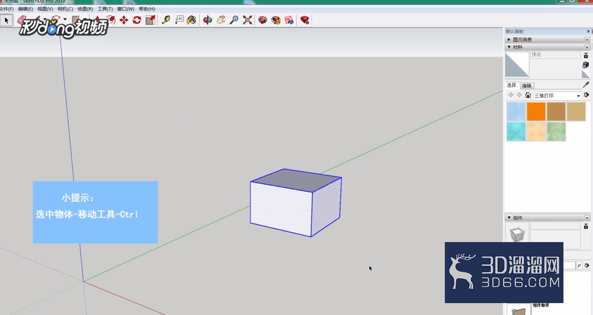The width and height of the screenshot is (593, 315).
Task: Select the Orbit tool
Action: (x=208, y=20)
